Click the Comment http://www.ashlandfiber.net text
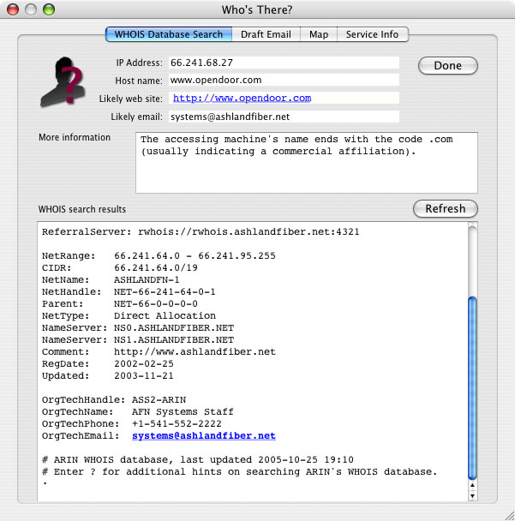515x521 pixels. (x=195, y=351)
